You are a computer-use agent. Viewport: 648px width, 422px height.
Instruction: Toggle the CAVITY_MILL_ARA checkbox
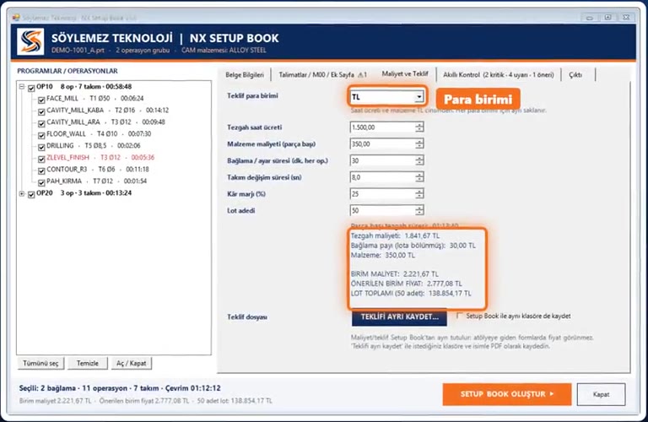point(41,123)
